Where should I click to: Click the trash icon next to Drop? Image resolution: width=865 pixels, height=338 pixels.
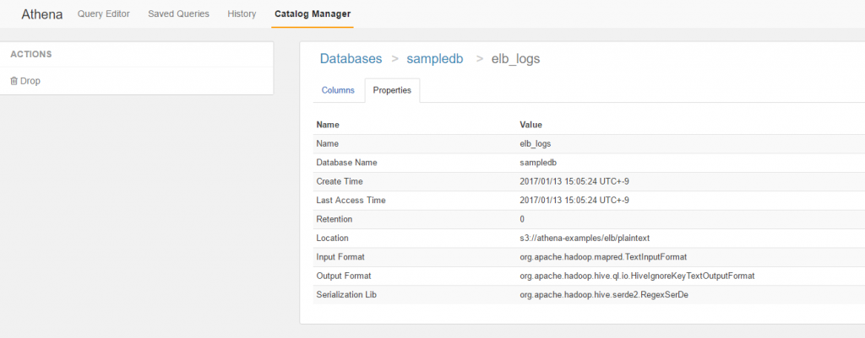pyautogui.click(x=14, y=81)
